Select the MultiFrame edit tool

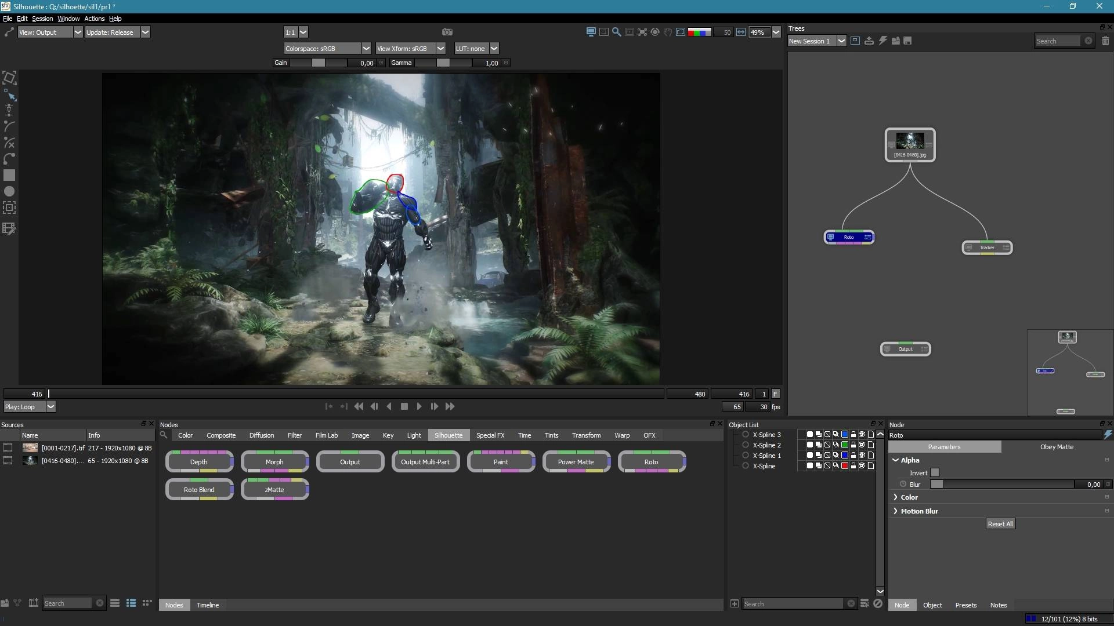pyautogui.click(x=9, y=229)
